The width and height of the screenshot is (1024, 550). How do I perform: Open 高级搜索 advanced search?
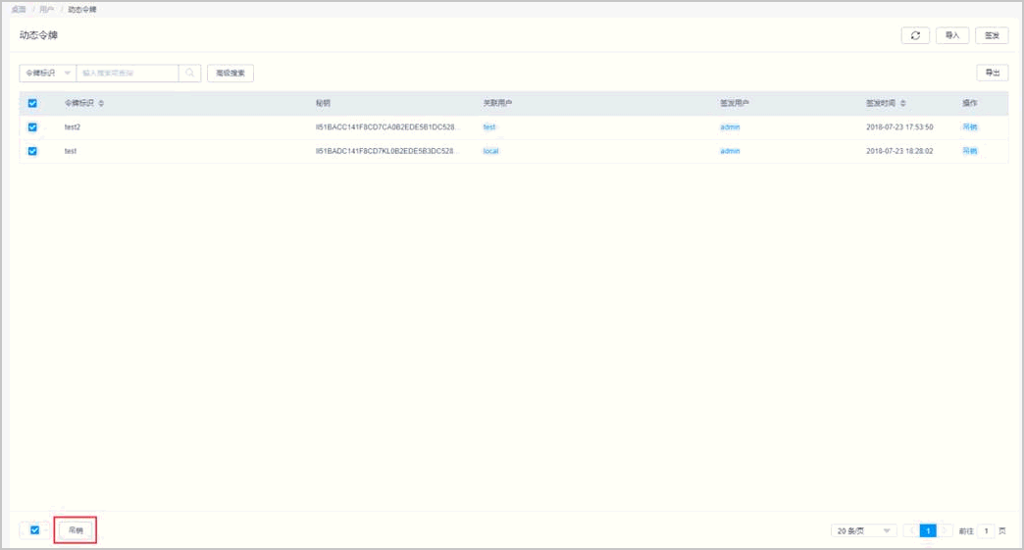tap(230, 73)
